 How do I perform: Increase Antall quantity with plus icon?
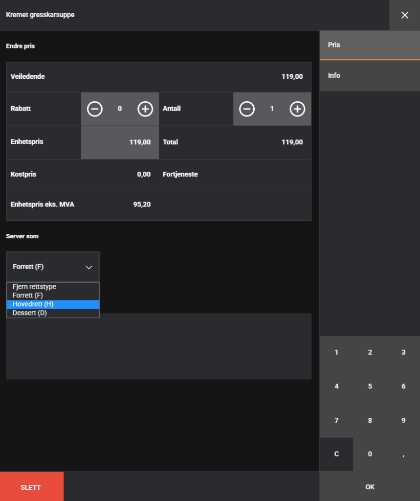pyautogui.click(x=297, y=109)
